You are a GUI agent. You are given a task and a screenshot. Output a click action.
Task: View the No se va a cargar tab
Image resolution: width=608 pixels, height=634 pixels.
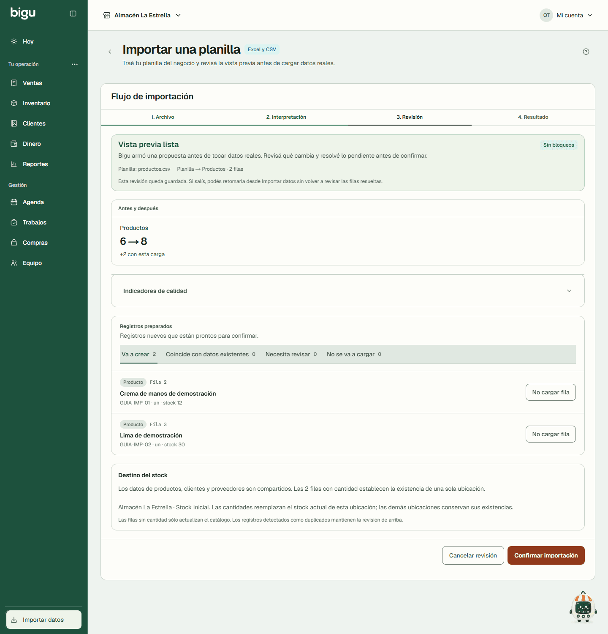pyautogui.click(x=354, y=354)
